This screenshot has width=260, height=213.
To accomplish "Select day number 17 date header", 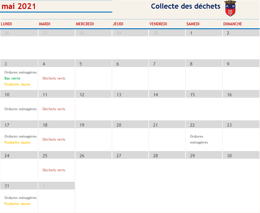I will (x=19, y=125).
